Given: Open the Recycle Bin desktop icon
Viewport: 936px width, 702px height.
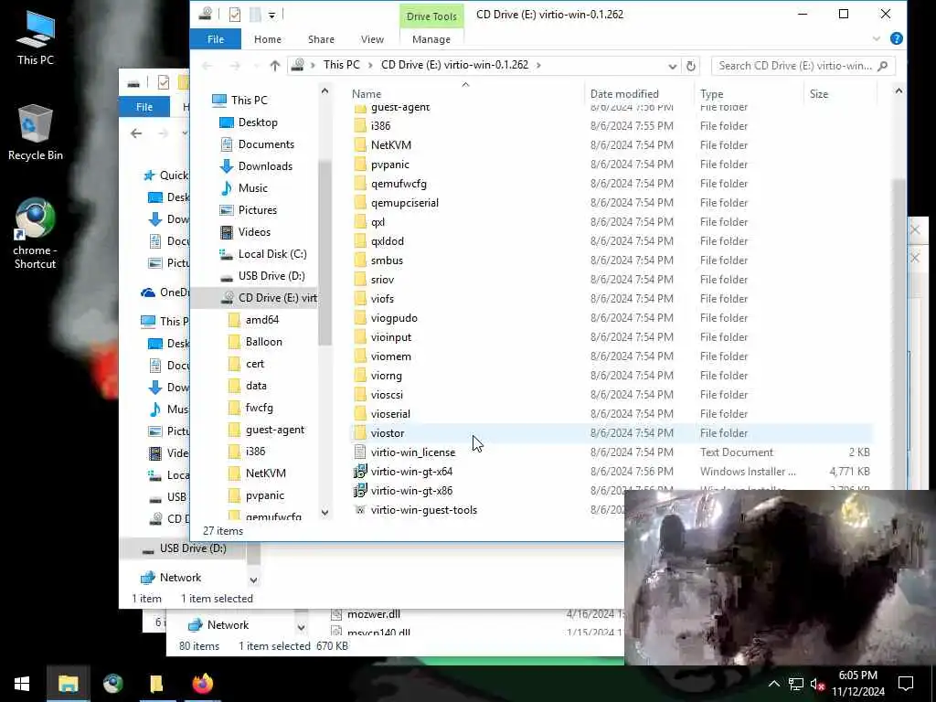Looking at the screenshot, I should [x=36, y=133].
